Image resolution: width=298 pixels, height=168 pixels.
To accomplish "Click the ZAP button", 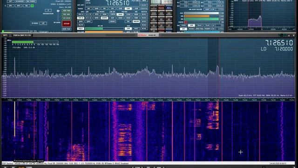I will pos(113,18).
